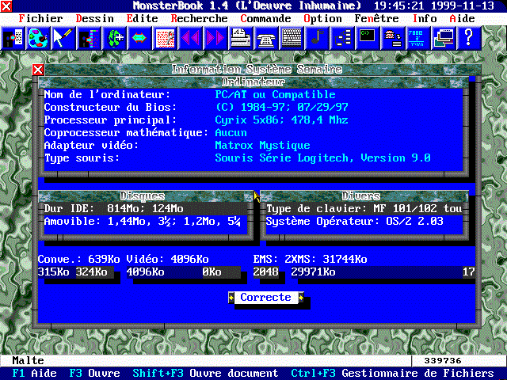Click the 324Ko used conventional memory segment
Viewport: 507px width, 380px height.
pyautogui.click(x=95, y=272)
